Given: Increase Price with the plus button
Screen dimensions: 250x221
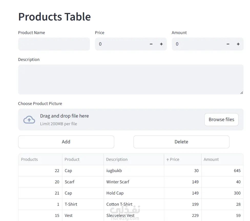Looking at the screenshot, I should pyautogui.click(x=161, y=44).
